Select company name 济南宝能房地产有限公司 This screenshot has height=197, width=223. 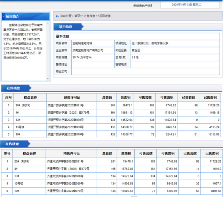88,50
